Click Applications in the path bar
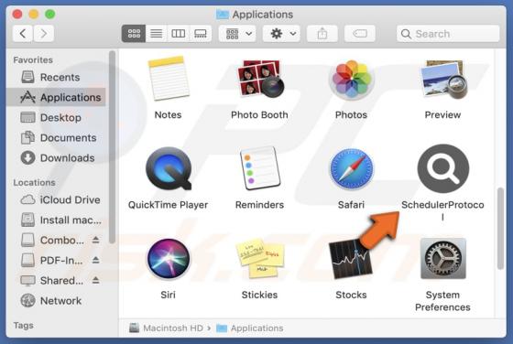 pos(250,328)
